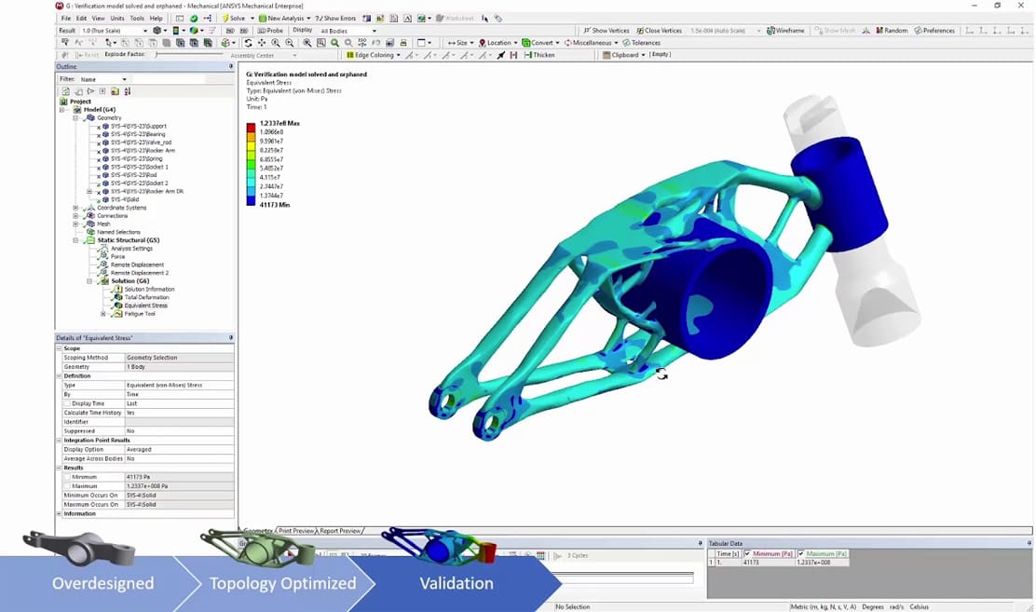Click the Close Vertices button
The height and width of the screenshot is (612, 1036).
pos(659,31)
